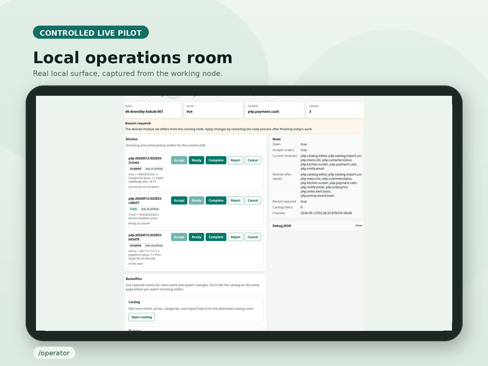Accept order p4p-20260512-022834-2c2e6a
This screenshot has height=366, width=488.
179,160
